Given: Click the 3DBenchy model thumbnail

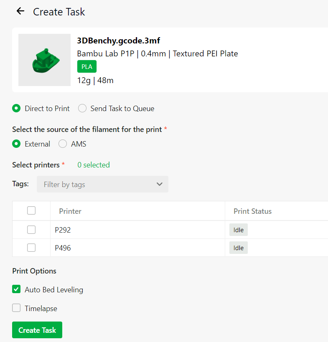Looking at the screenshot, I should pyautogui.click(x=45, y=60).
